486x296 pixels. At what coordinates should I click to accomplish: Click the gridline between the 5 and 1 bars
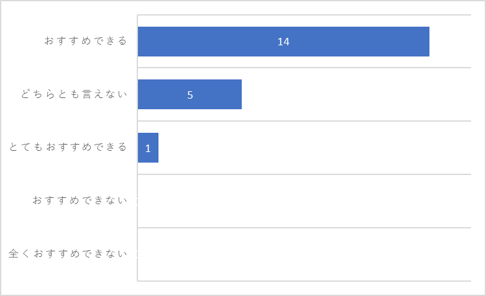[x=305, y=121]
